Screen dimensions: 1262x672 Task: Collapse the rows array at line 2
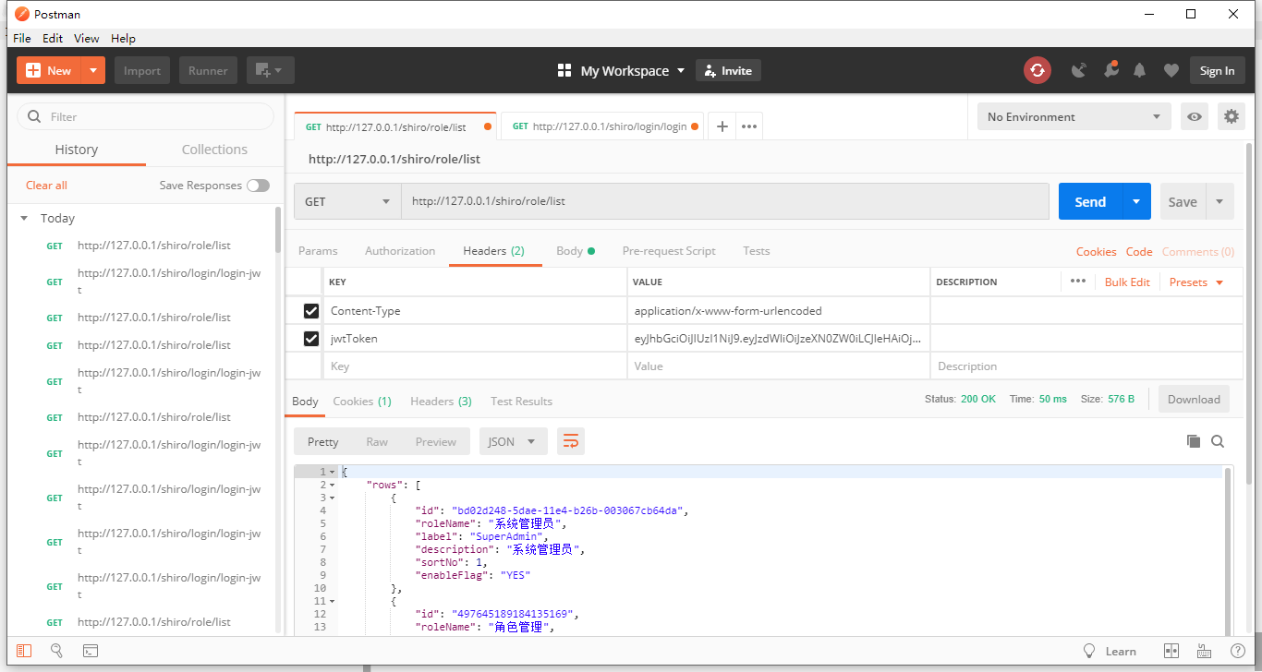(x=332, y=485)
